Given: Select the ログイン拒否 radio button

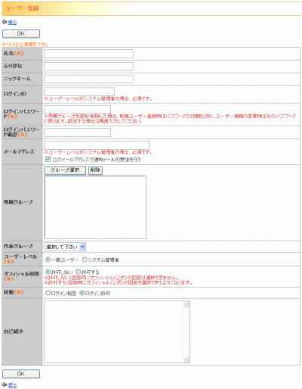Looking at the screenshot, I should pyautogui.click(x=48, y=293).
